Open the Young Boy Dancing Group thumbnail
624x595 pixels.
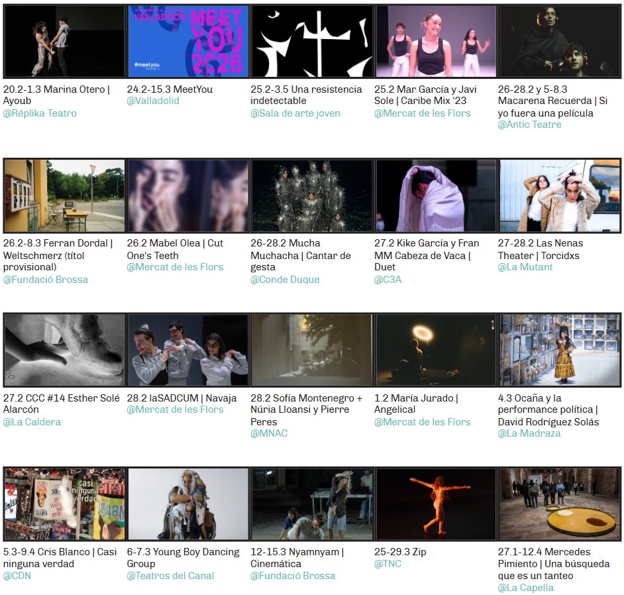[x=188, y=504]
